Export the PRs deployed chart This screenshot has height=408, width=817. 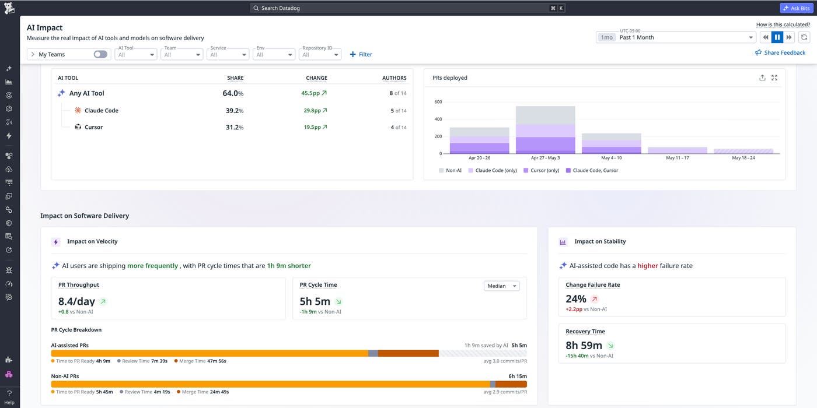[762, 78]
